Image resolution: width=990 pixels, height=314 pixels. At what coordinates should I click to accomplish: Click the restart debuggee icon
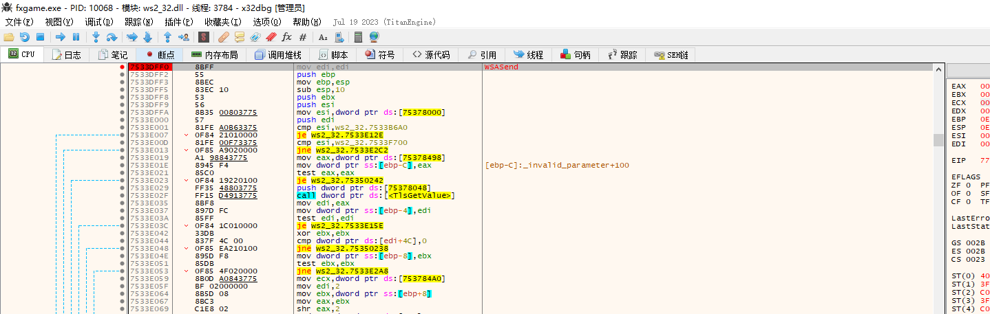(25, 37)
